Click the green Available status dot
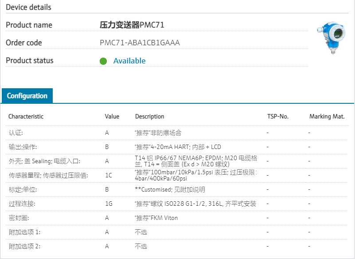 coord(103,61)
